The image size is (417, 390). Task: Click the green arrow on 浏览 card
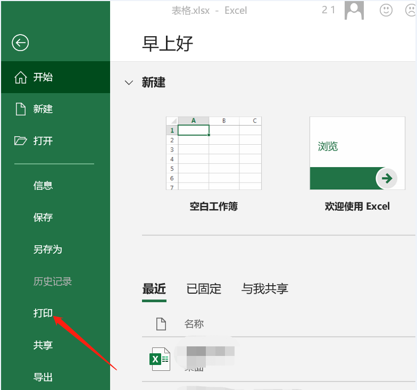pos(386,178)
